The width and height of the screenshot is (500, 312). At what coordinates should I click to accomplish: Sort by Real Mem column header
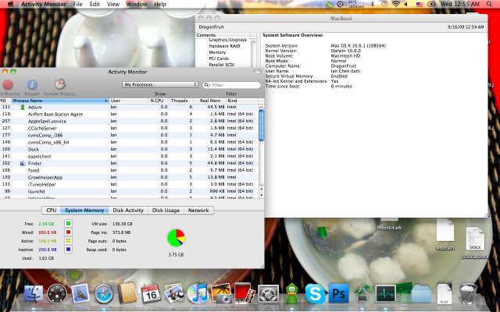point(210,101)
